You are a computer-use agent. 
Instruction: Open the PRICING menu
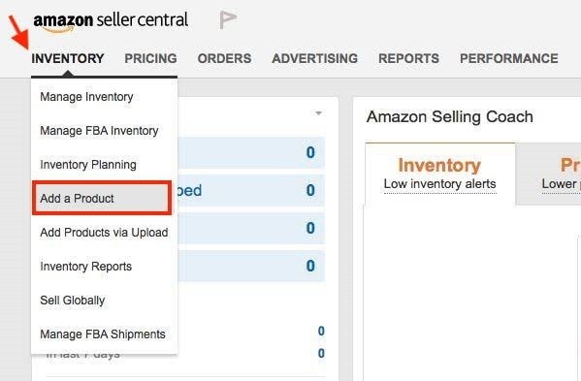coord(150,58)
